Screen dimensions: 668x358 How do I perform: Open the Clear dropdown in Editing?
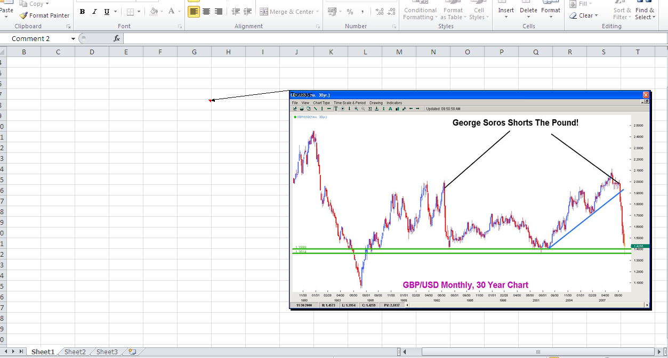pos(588,15)
